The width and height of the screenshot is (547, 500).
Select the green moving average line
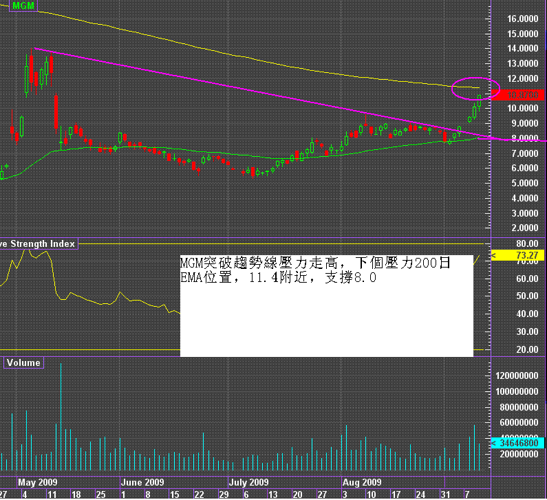206,153
